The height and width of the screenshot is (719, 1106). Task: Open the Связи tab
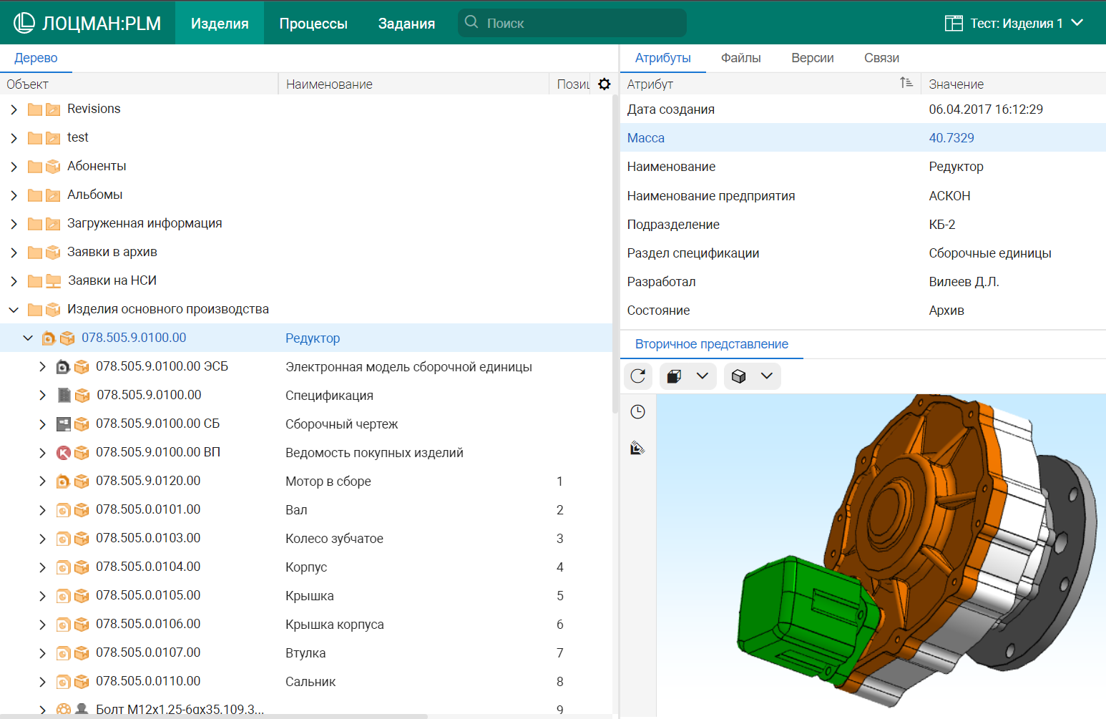pyautogui.click(x=881, y=58)
